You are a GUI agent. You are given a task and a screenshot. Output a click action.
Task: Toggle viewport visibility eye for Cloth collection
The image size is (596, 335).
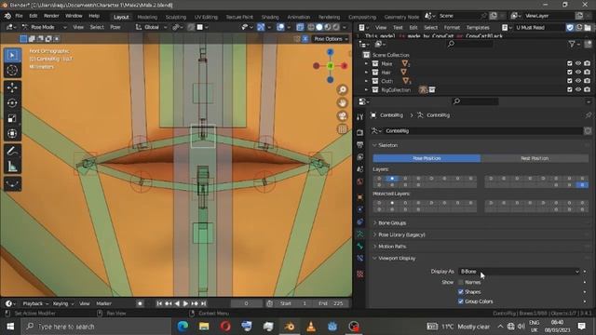(x=578, y=81)
